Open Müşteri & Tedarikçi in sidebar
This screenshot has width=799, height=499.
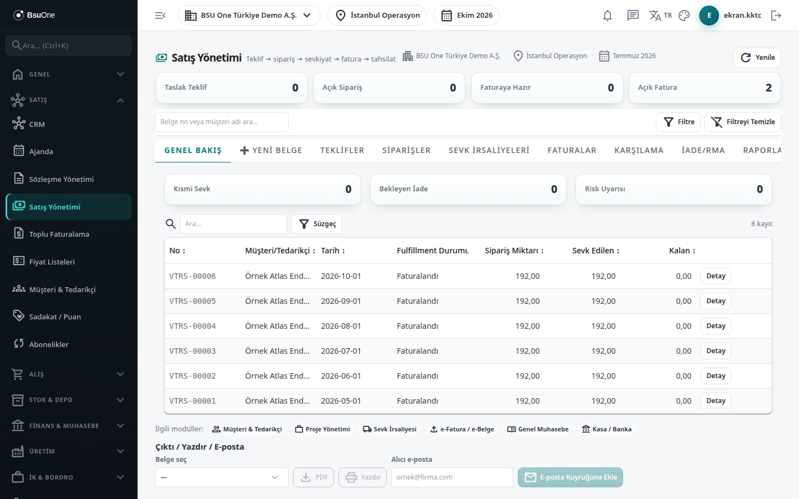tap(69, 289)
